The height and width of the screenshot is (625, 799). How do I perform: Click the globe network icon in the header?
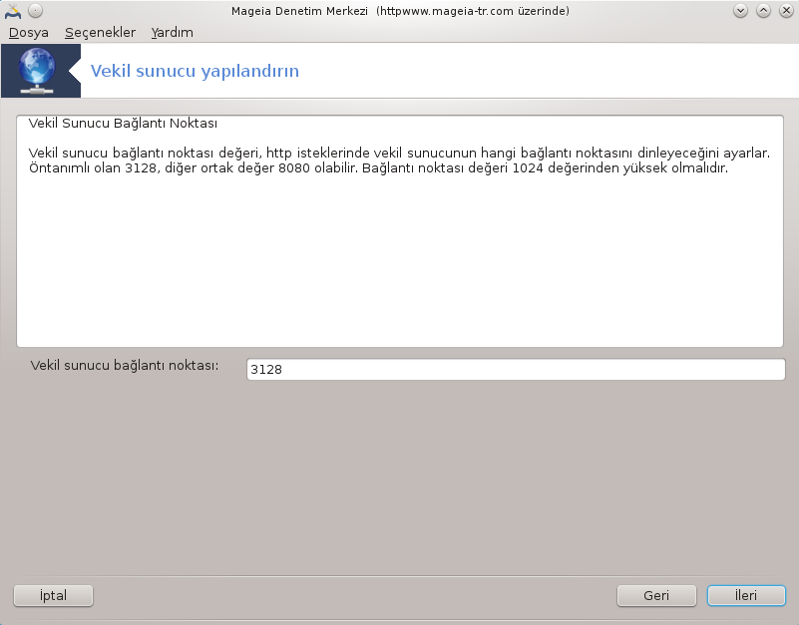coord(36,71)
